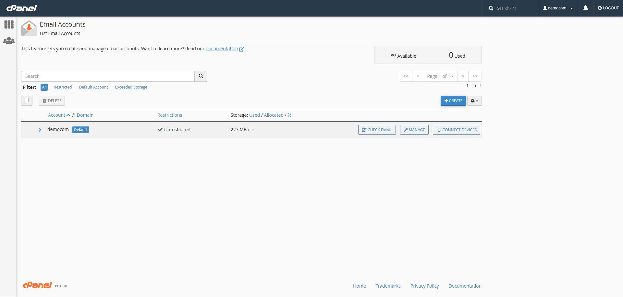Click the Connect Devices button
The image size is (623, 297).
tap(456, 130)
